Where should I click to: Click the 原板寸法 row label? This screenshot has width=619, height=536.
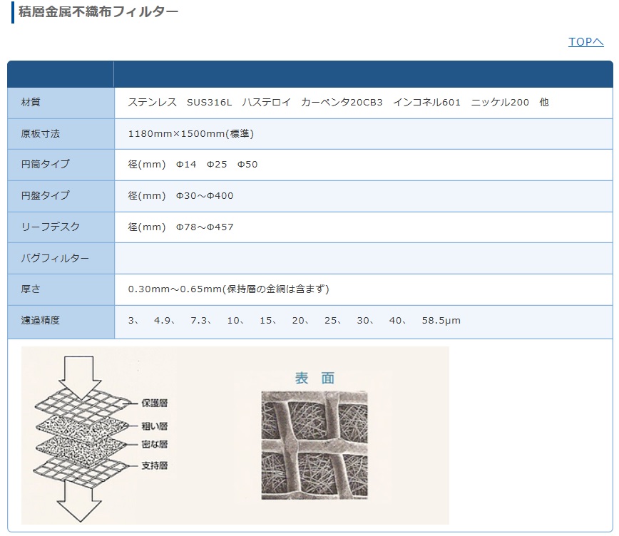40,134
